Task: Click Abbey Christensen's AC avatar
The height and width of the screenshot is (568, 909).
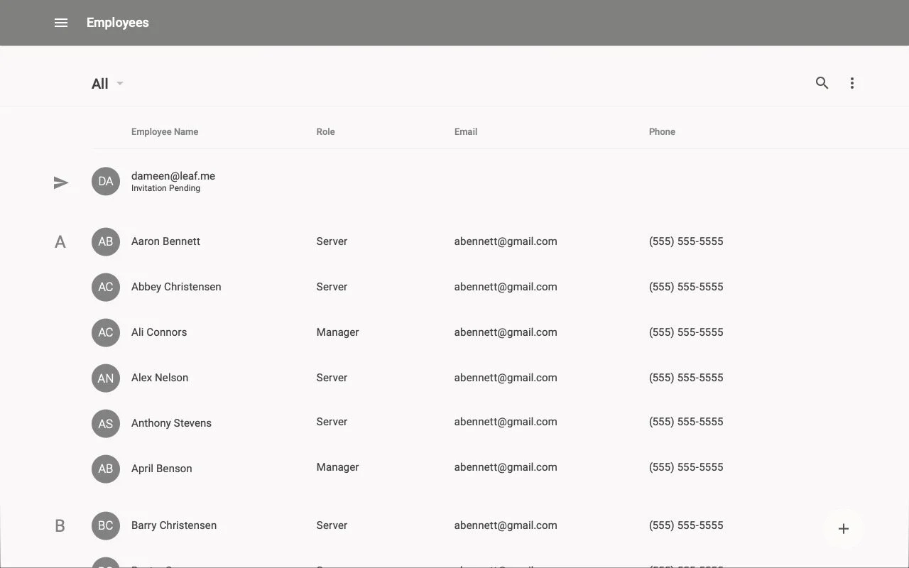Action: pyautogui.click(x=105, y=287)
